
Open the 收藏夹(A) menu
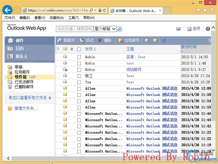pos(57,18)
